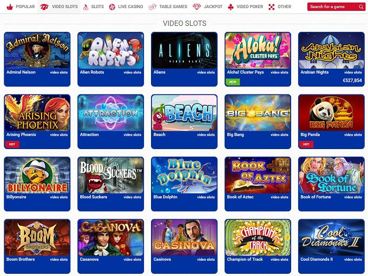Screen dimensions: 368x276
Task: Click the cherries Slots icon
Action: click(x=86, y=7)
